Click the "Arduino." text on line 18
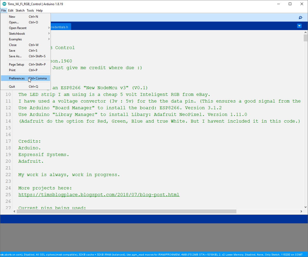This screenshot has width=308, height=257. tap(30, 148)
